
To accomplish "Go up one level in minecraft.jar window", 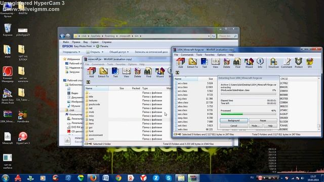I will click(88, 82).
